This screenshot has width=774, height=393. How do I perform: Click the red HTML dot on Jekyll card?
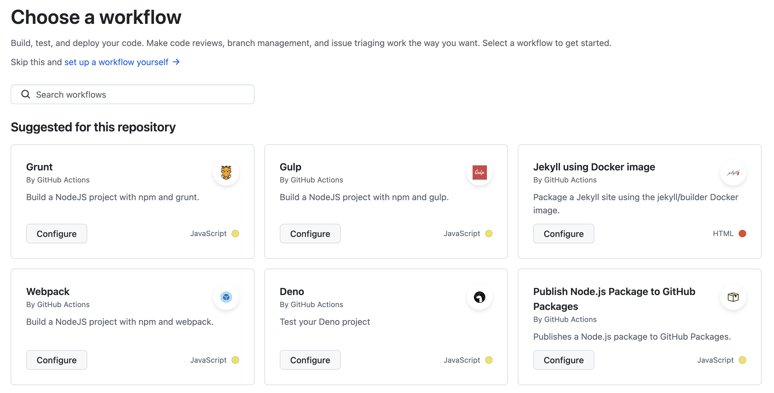point(742,234)
